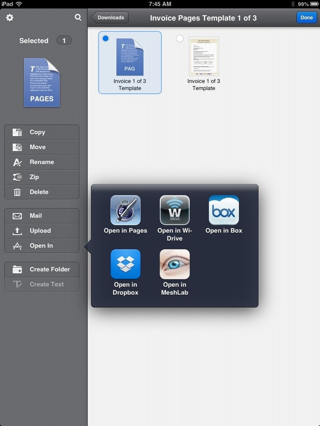This screenshot has width=320, height=426.
Task: Tap the Delete trash can icon
Action: point(17,192)
